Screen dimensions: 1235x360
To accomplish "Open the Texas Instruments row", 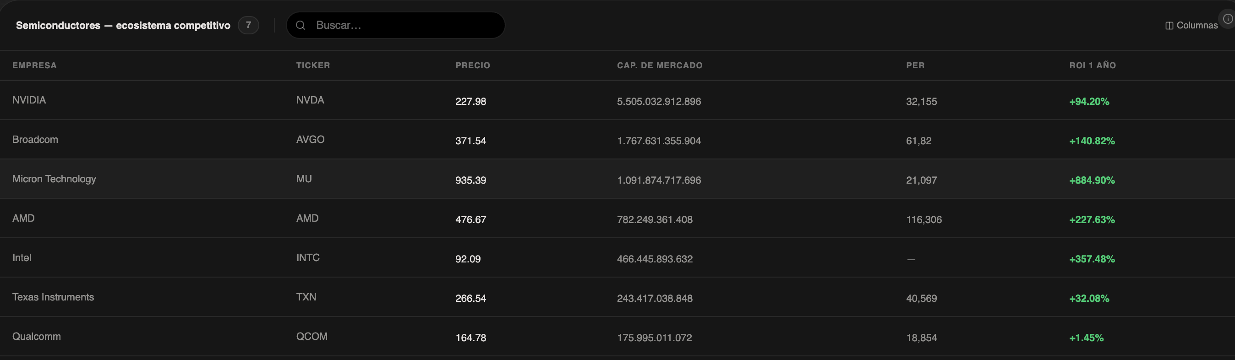I will coord(617,297).
